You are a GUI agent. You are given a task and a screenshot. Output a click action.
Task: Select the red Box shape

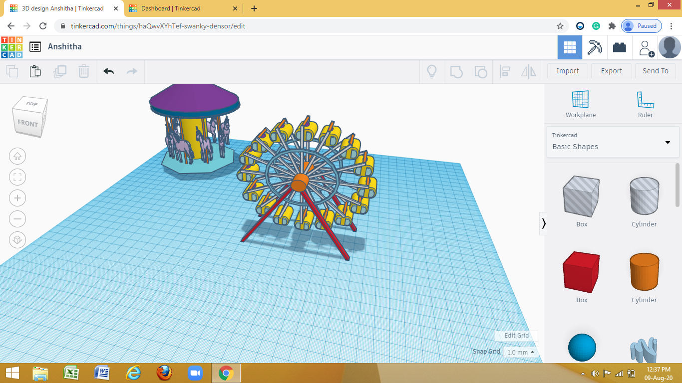click(x=582, y=272)
